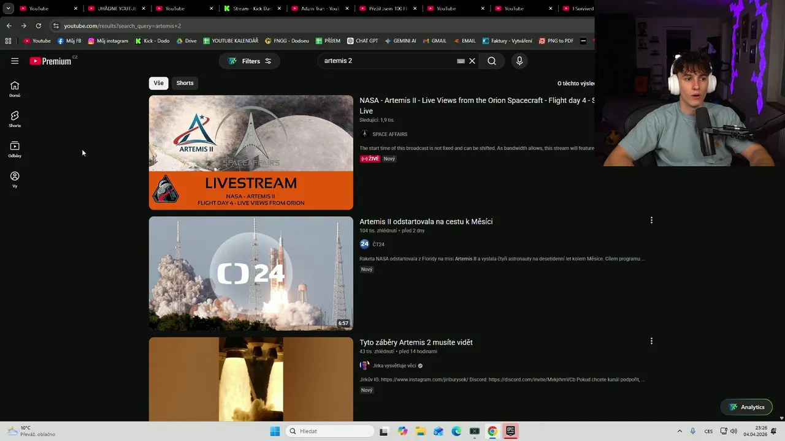Click the taskbar Hledat search box
785x441 pixels.
pyautogui.click(x=330, y=431)
